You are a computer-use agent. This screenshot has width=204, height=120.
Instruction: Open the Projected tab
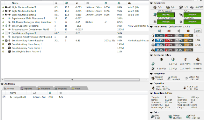[x=62, y=89]
